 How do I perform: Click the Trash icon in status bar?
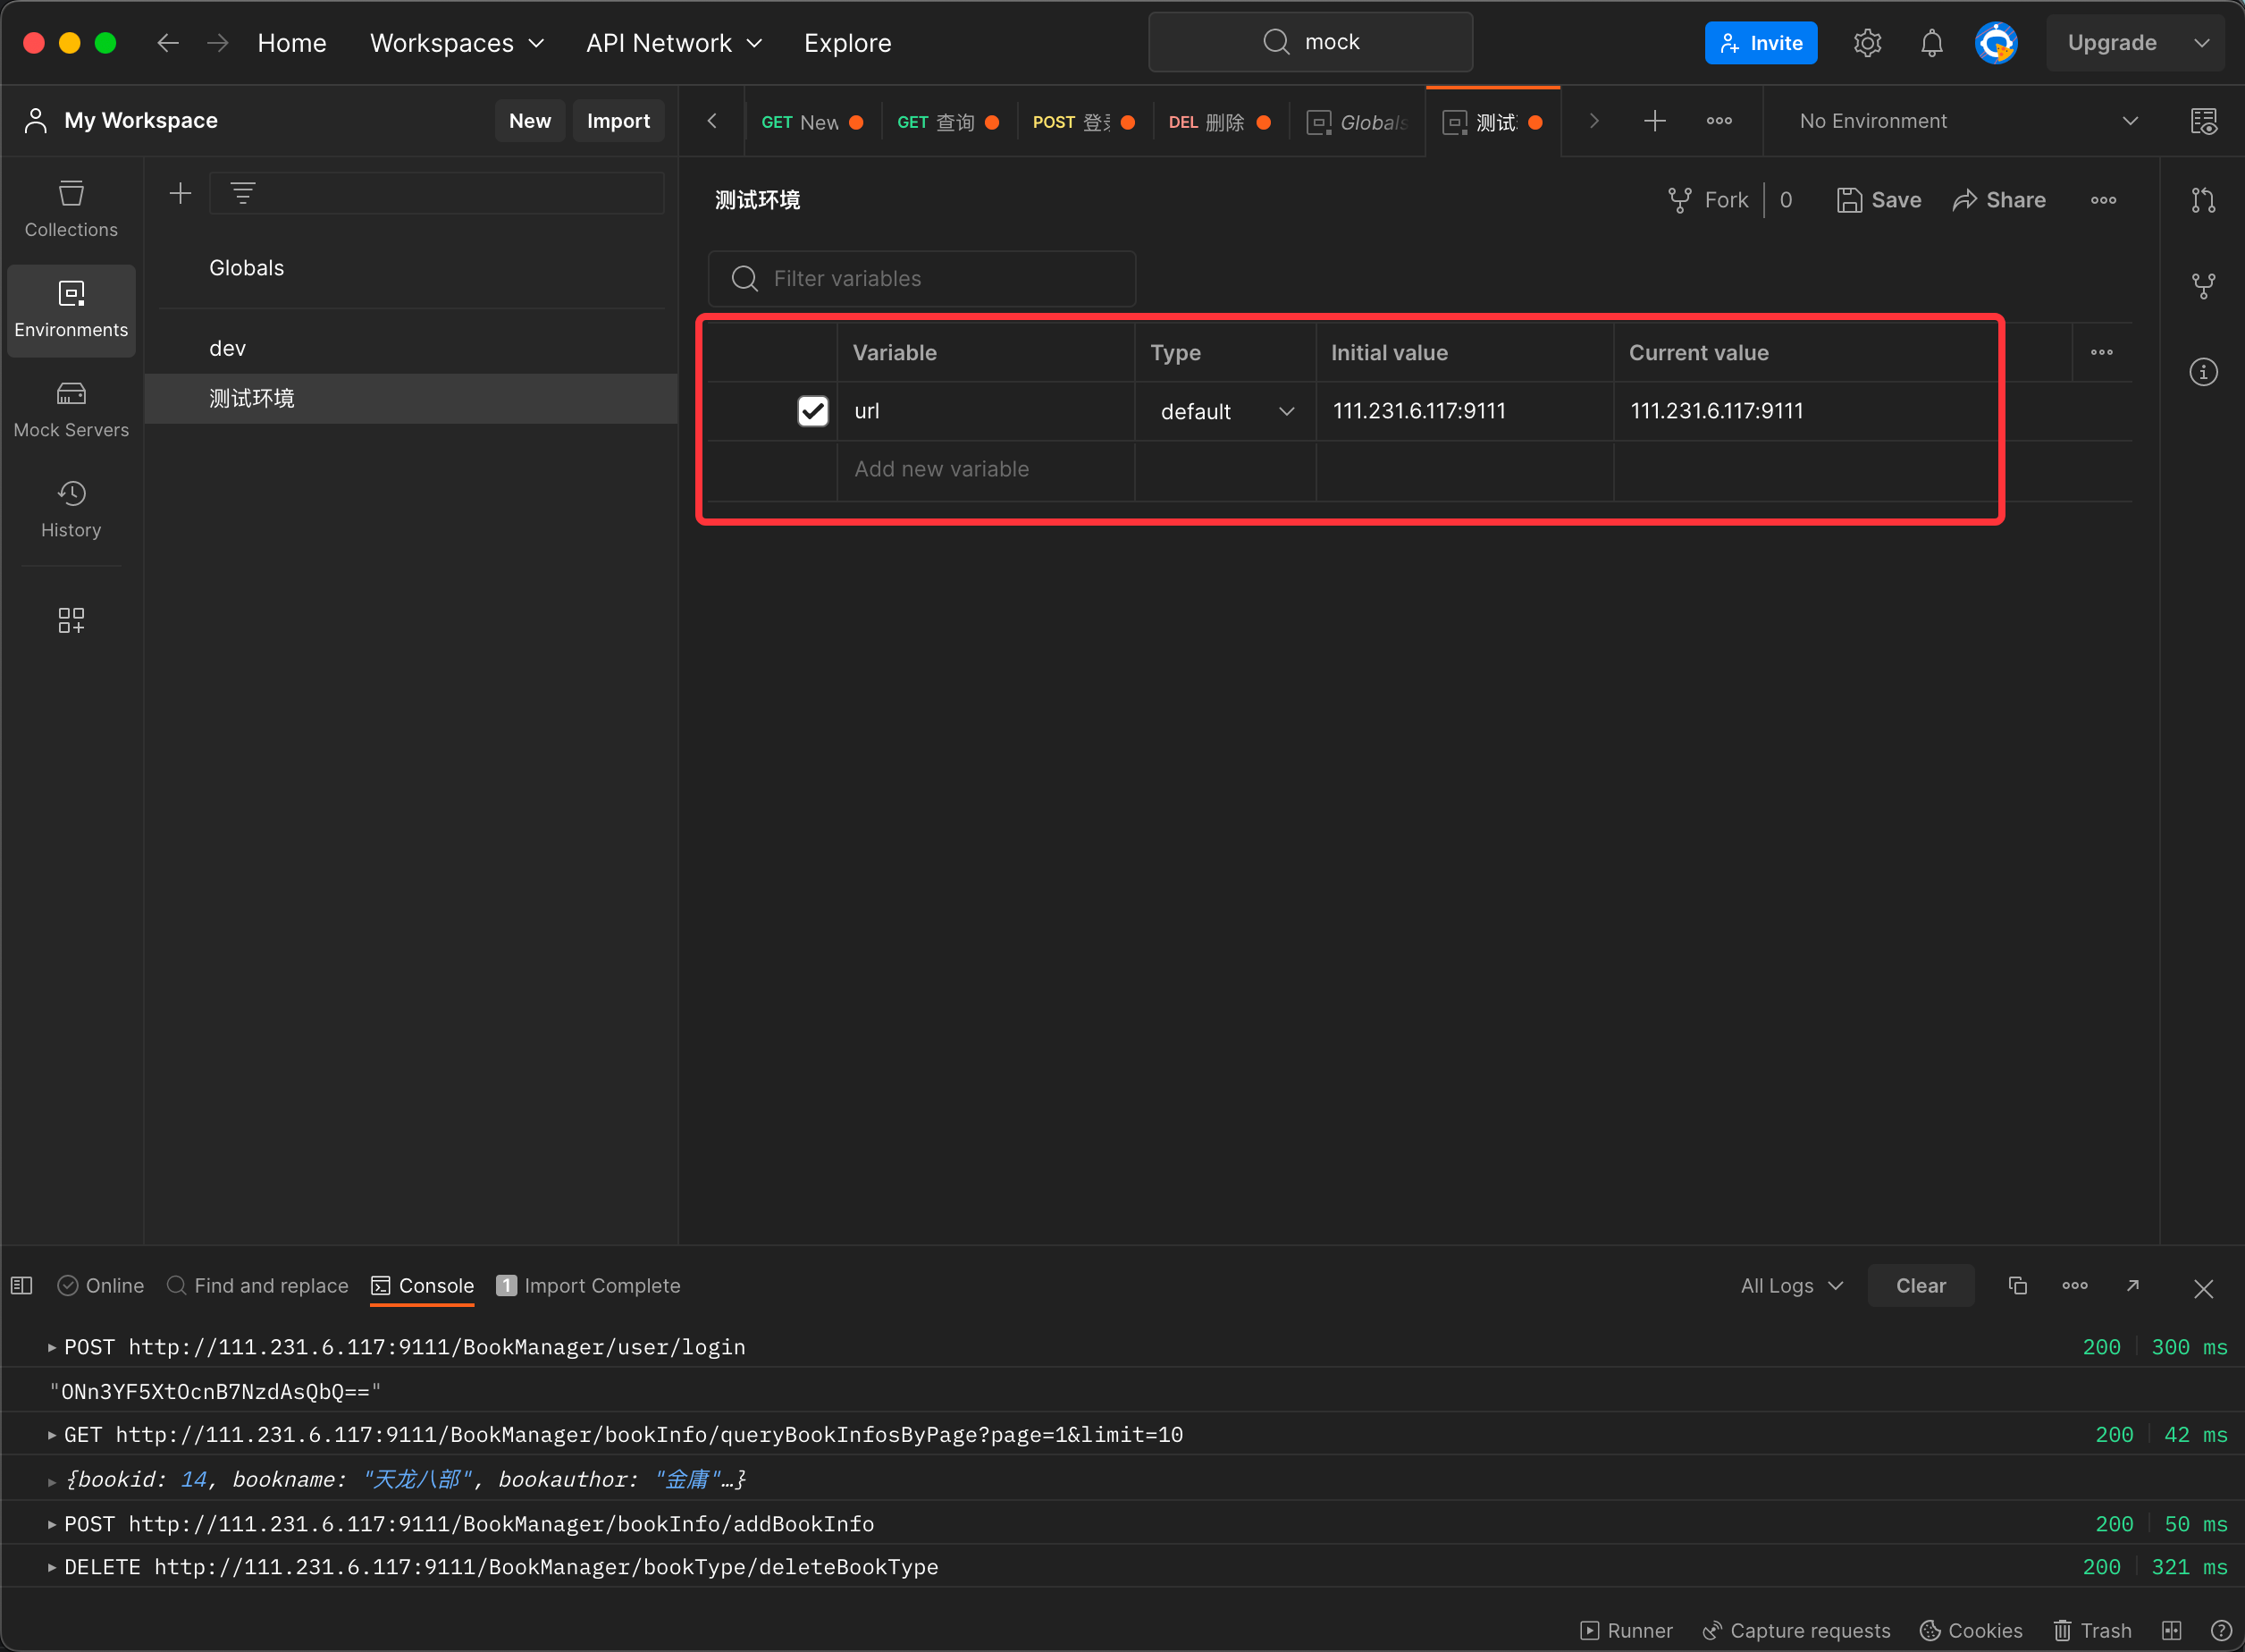click(2091, 1630)
